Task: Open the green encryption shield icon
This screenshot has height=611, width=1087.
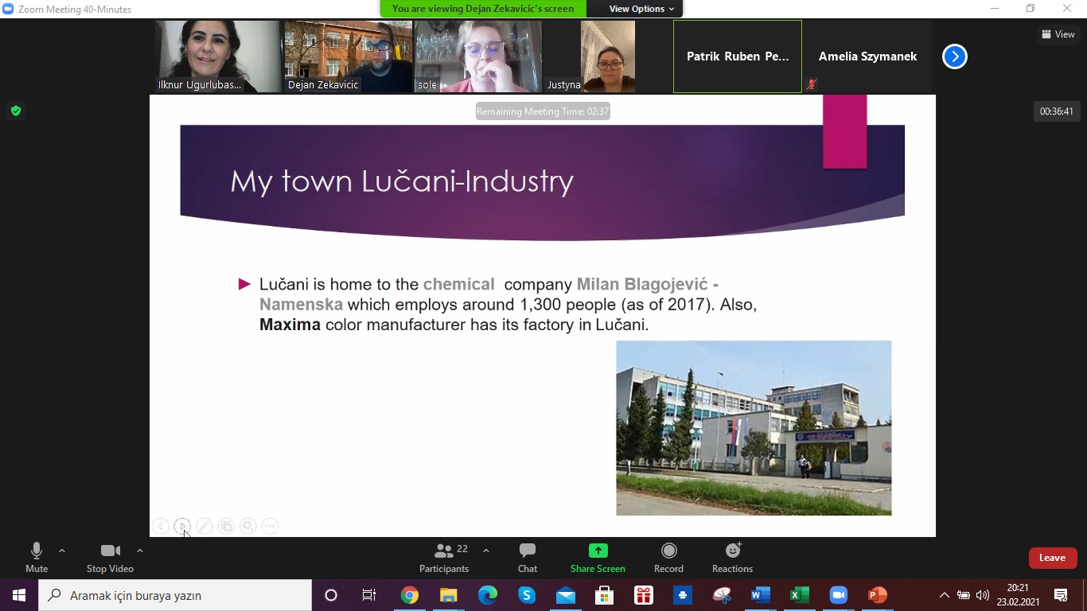Action: 15,111
